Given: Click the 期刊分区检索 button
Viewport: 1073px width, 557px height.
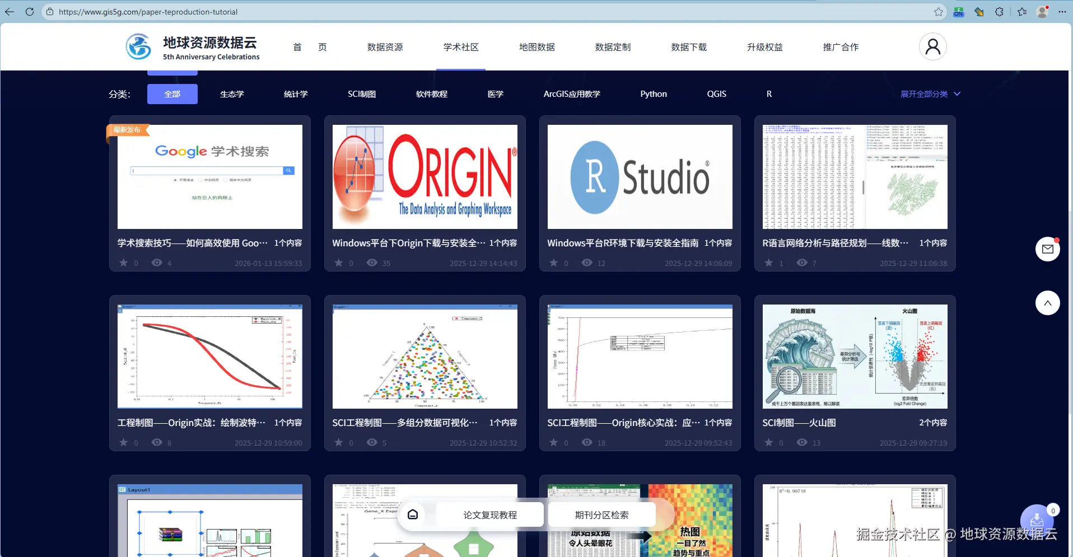Looking at the screenshot, I should point(602,514).
